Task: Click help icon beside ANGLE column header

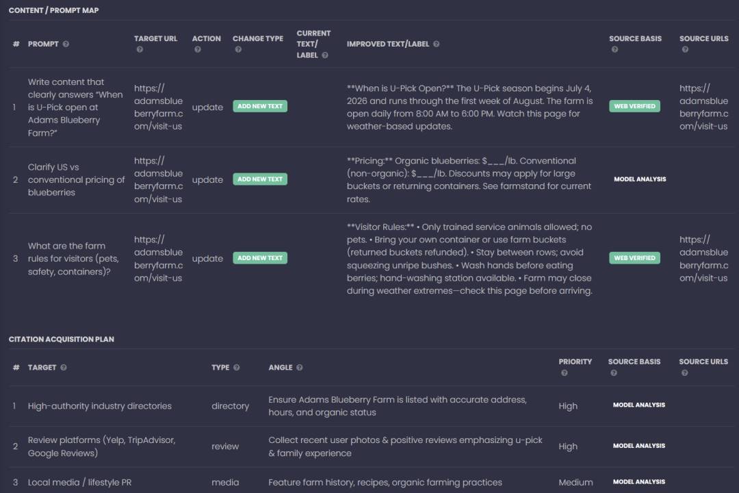Action: 299,368
